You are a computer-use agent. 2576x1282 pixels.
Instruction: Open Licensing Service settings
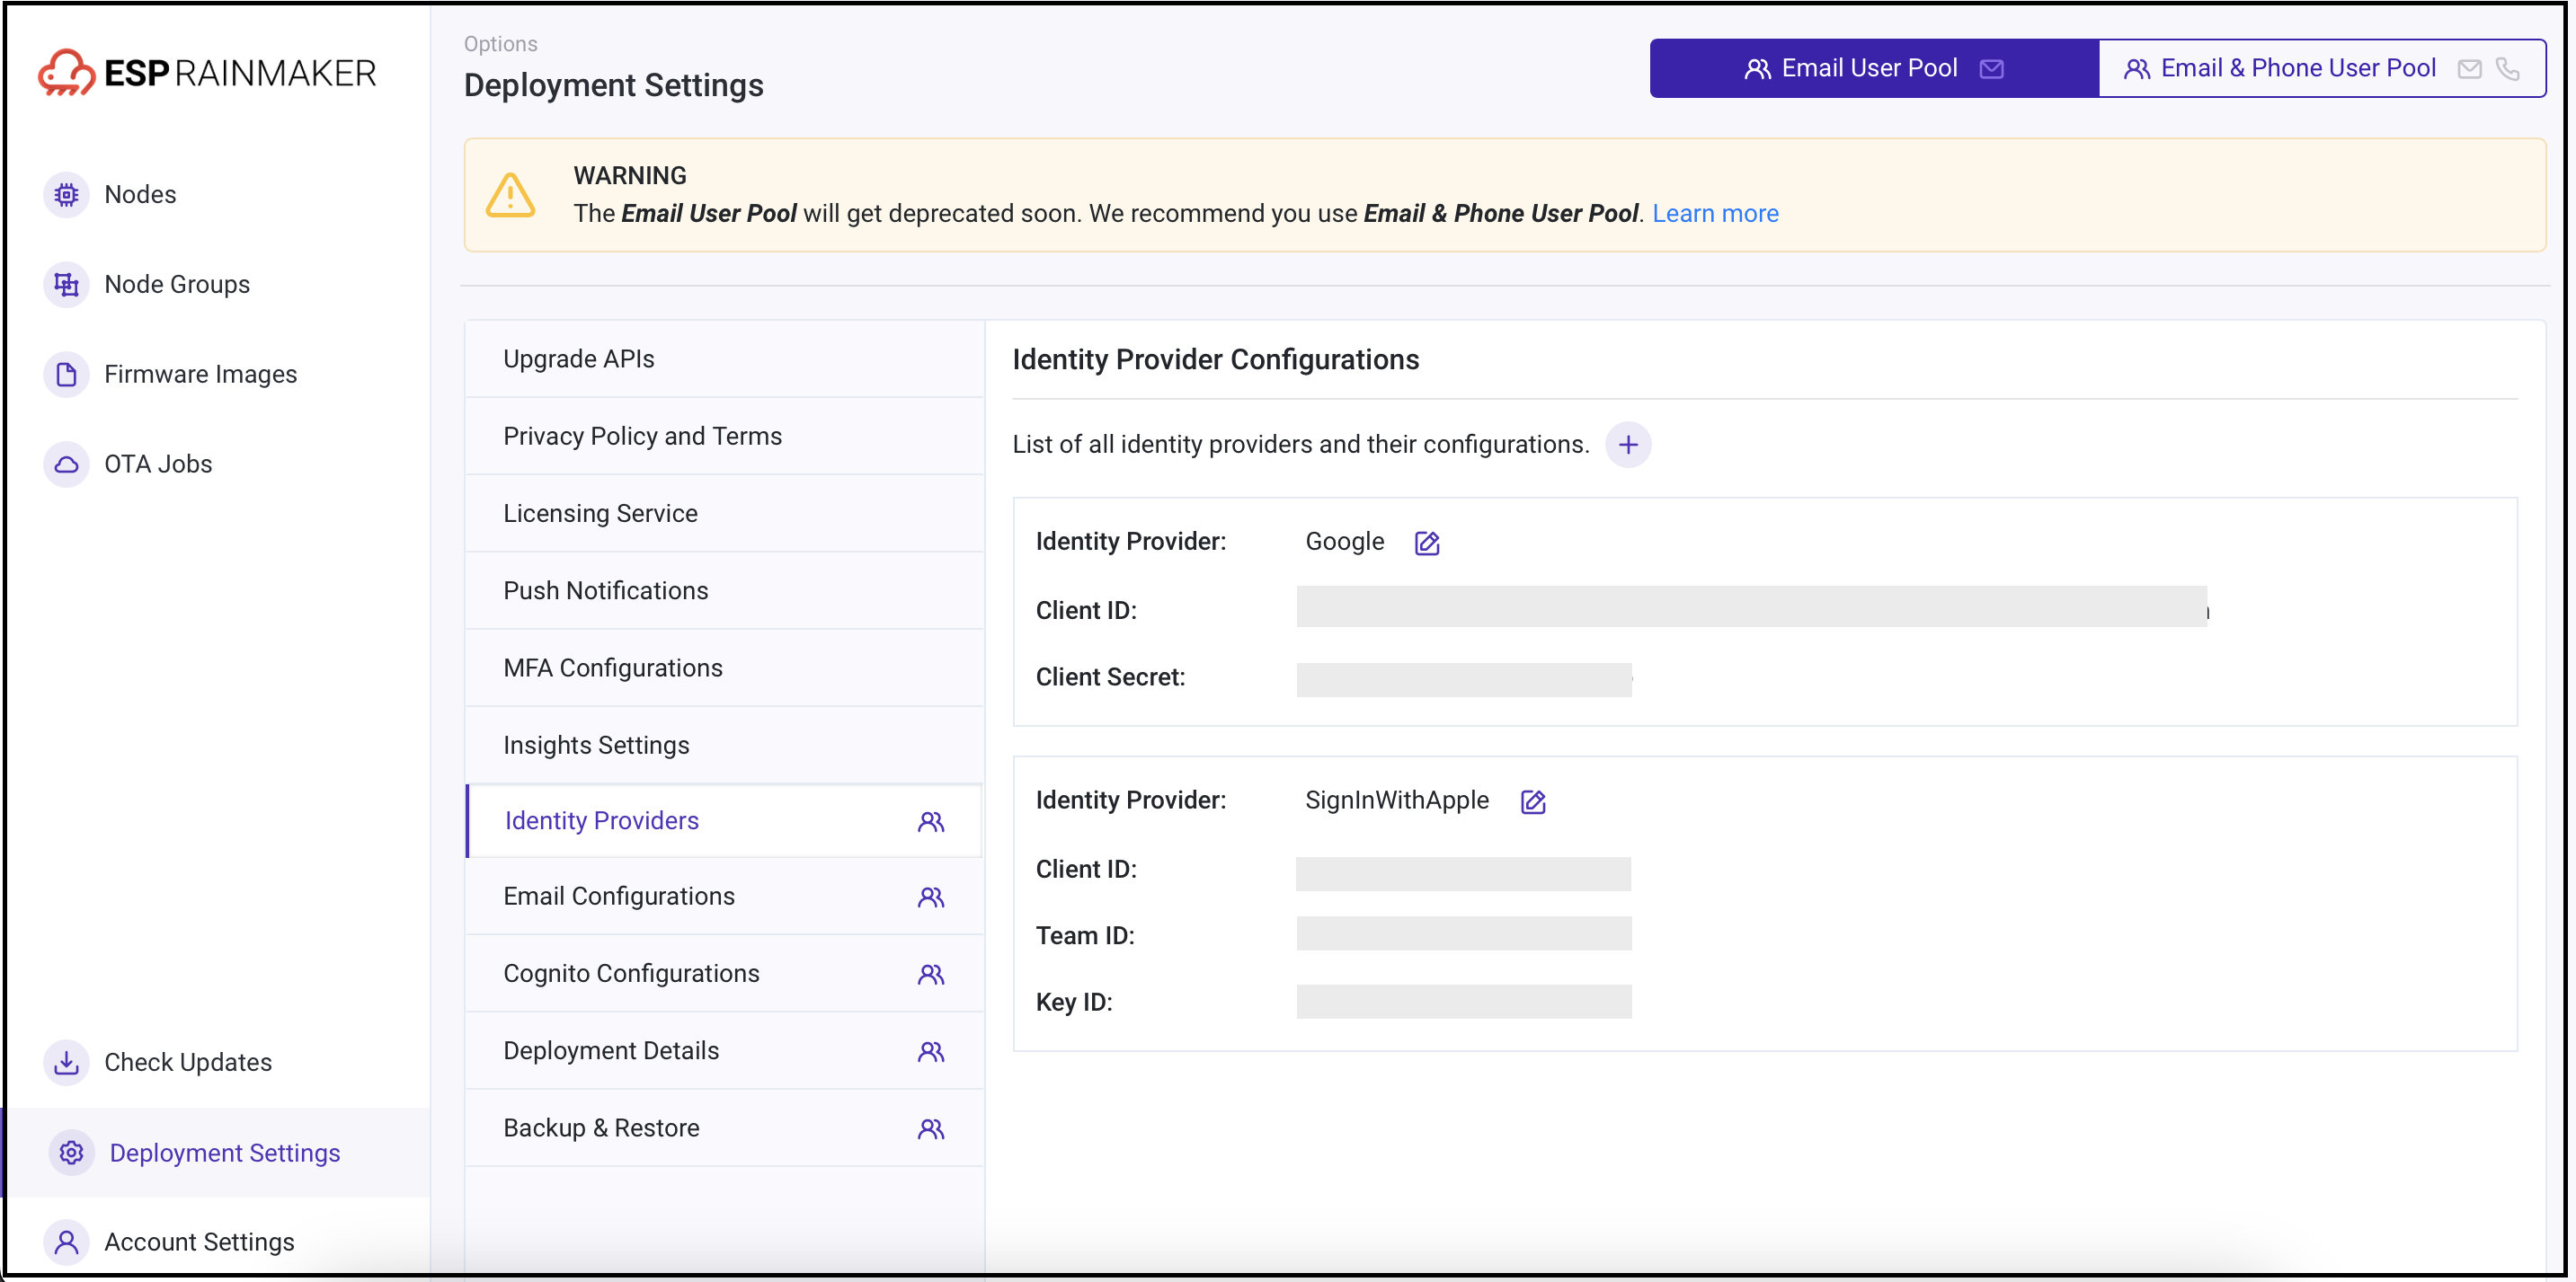725,513
